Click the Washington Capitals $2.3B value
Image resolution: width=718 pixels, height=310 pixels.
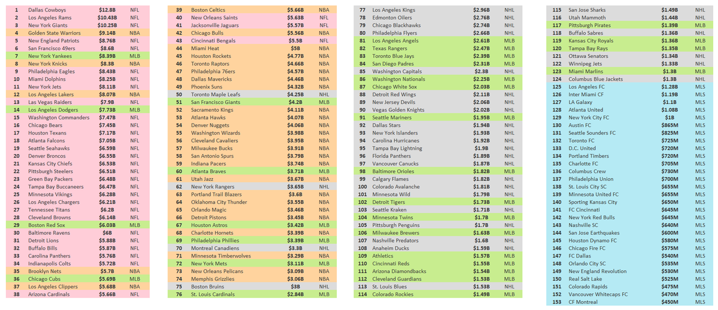pyautogui.click(x=481, y=71)
